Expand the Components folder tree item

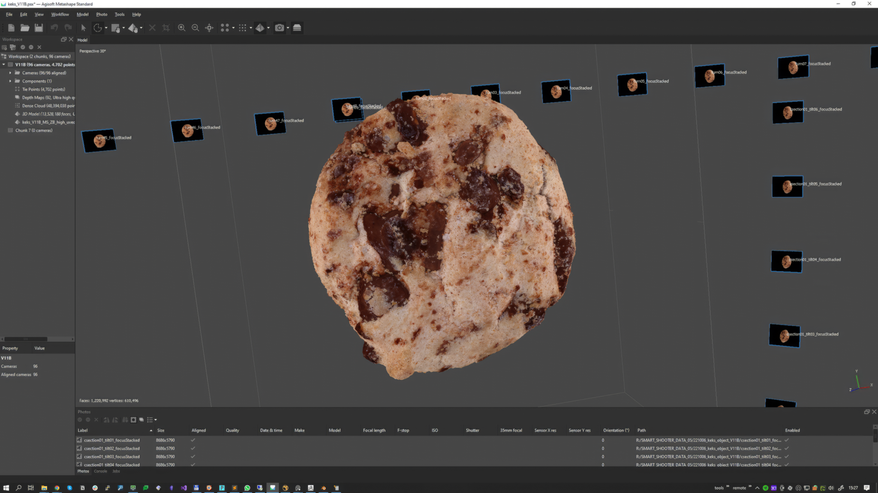[10, 81]
